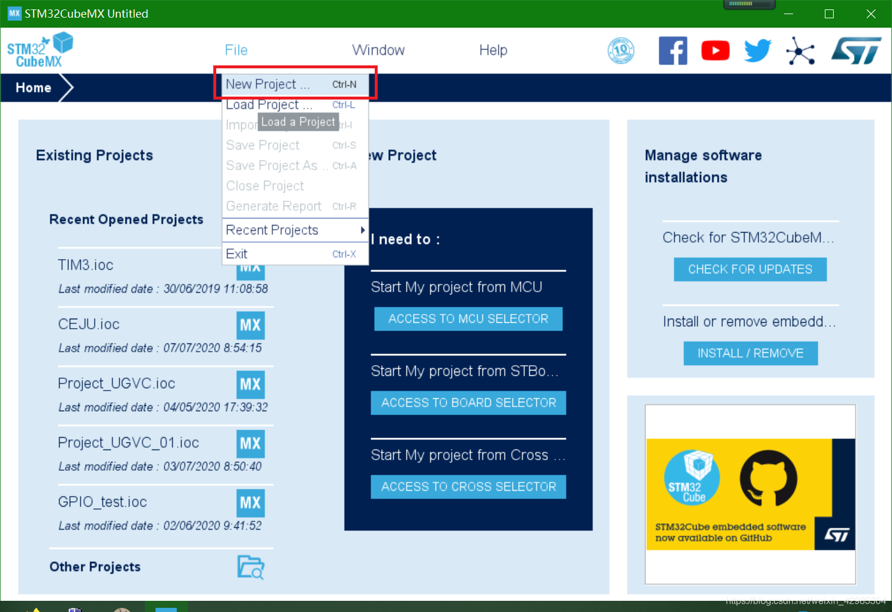This screenshot has height=612, width=892.
Task: Open the Facebook icon link
Action: coord(673,51)
